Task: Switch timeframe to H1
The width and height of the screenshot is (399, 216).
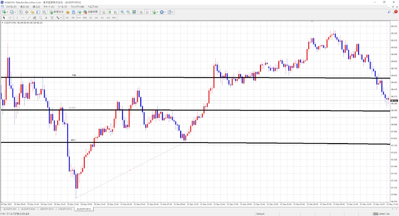Action: [91, 18]
